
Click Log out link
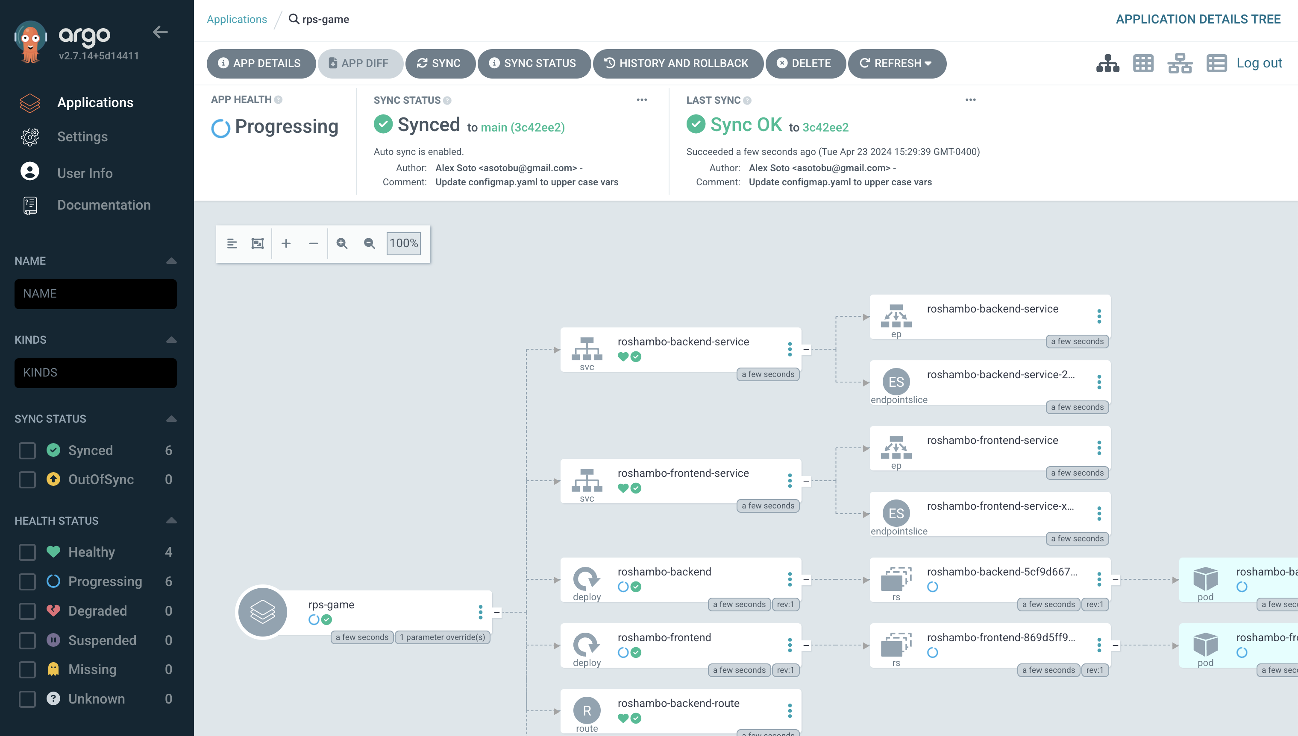point(1259,63)
